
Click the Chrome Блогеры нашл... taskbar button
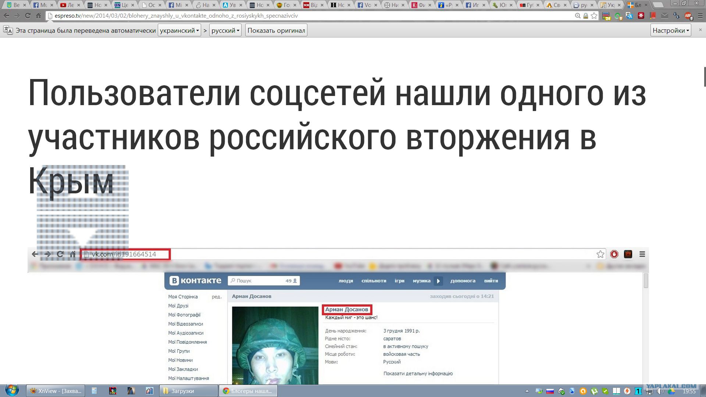point(248,391)
